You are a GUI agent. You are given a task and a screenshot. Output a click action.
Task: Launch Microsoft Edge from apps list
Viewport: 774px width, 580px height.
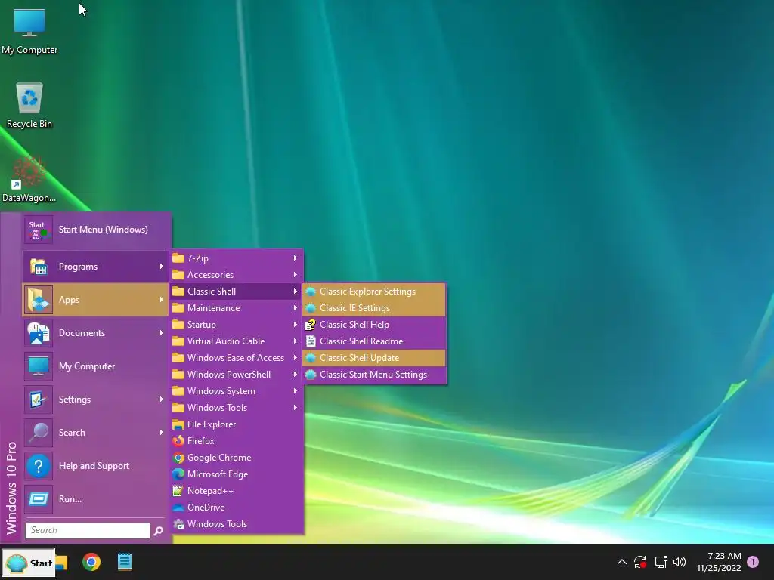coord(237,474)
